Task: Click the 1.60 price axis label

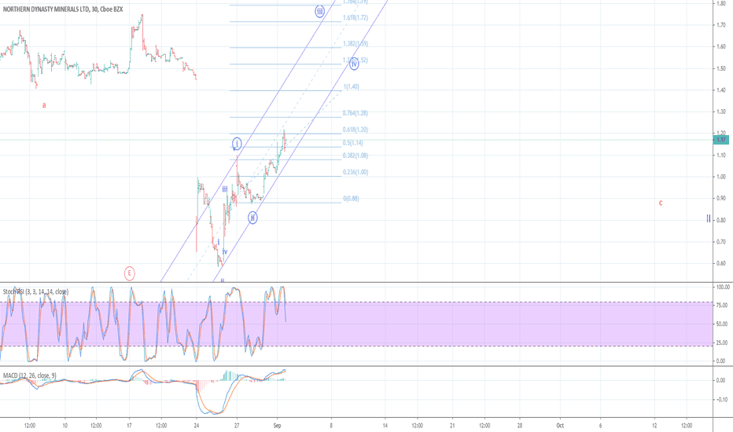Action: 721,46
